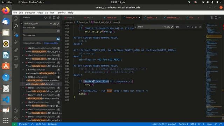The height and width of the screenshot is (126, 224).
Task: Open new search editor icon
Action: click(54, 17)
